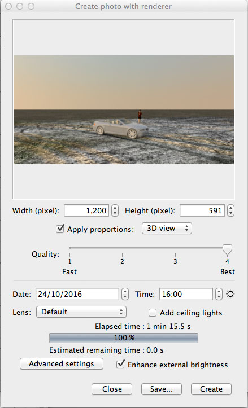
Task: Click the Time stepper arrows
Action: (219, 294)
